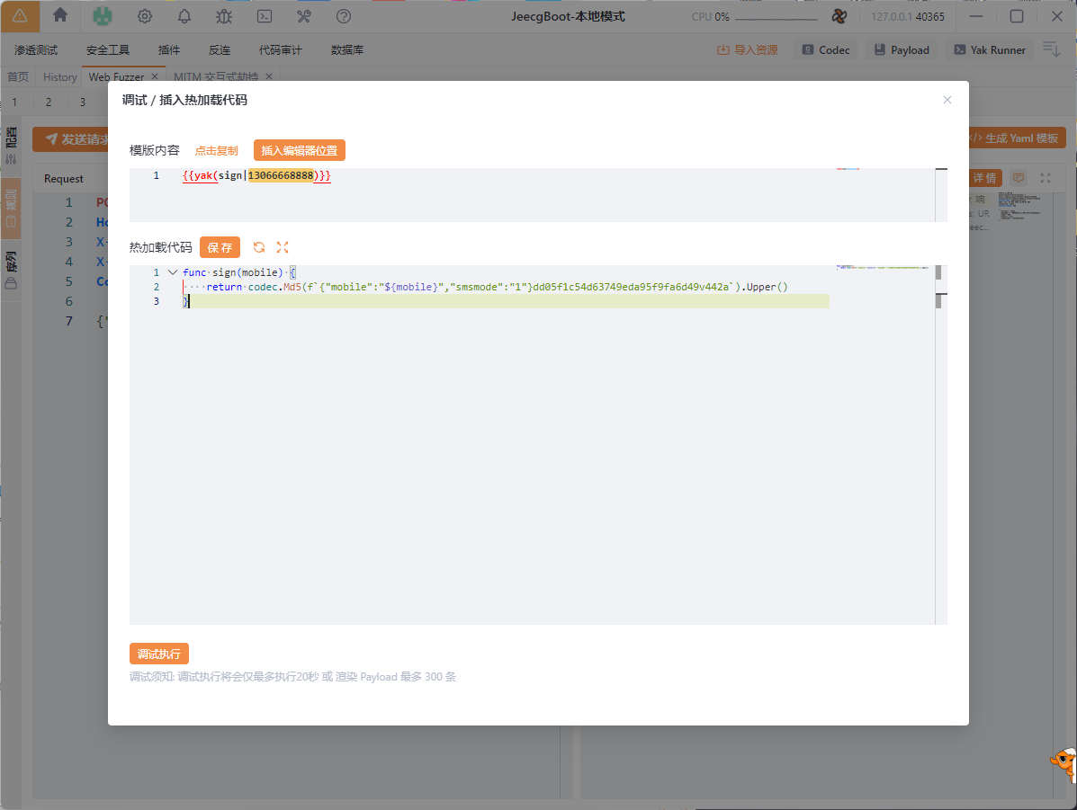
Task: Open the 安全工具 menu
Action: click(x=108, y=50)
